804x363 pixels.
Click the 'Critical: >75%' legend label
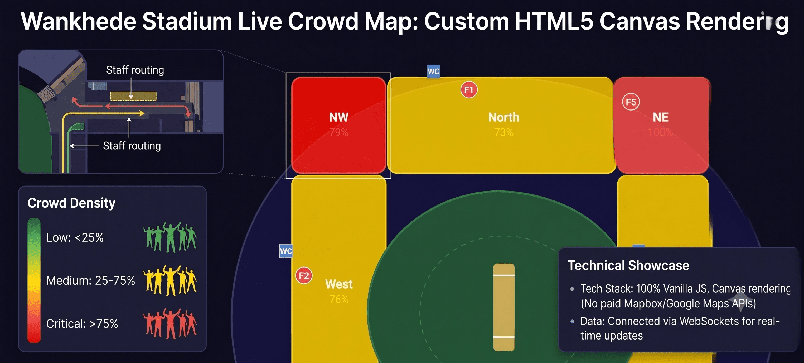click(82, 324)
